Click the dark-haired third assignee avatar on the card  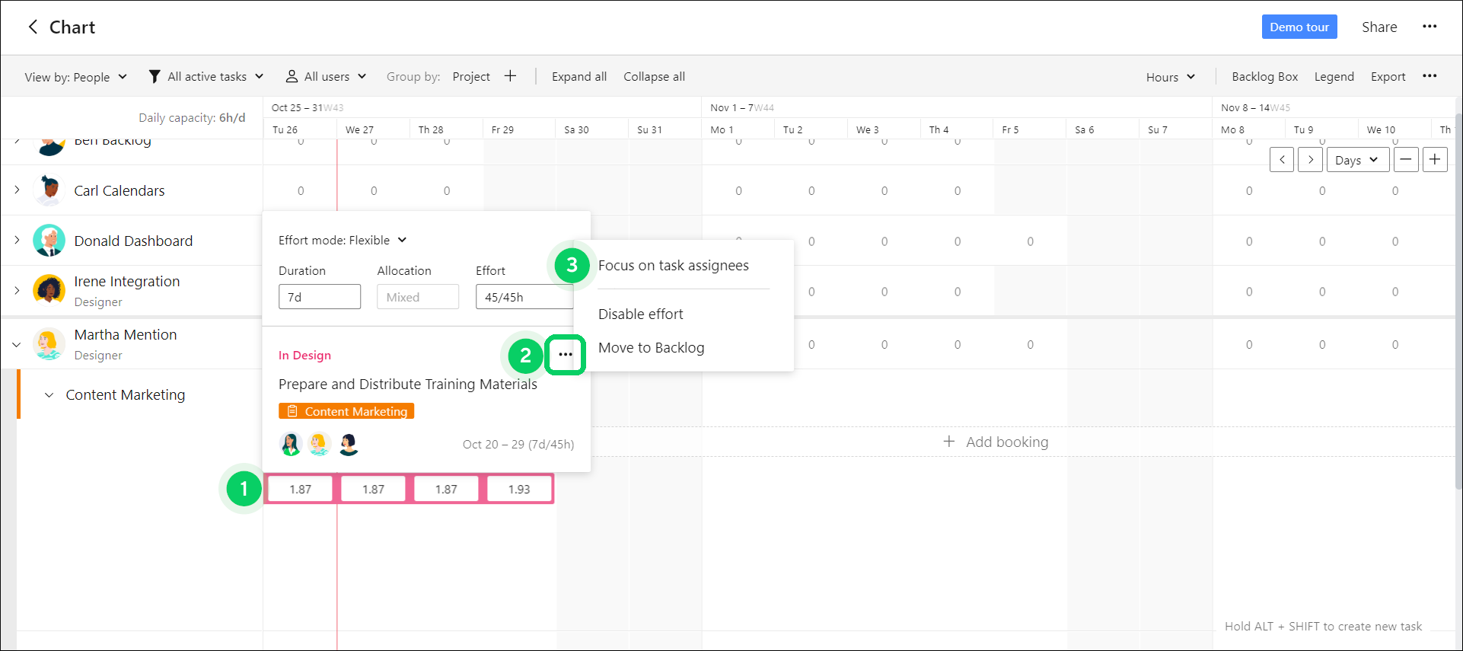point(349,444)
